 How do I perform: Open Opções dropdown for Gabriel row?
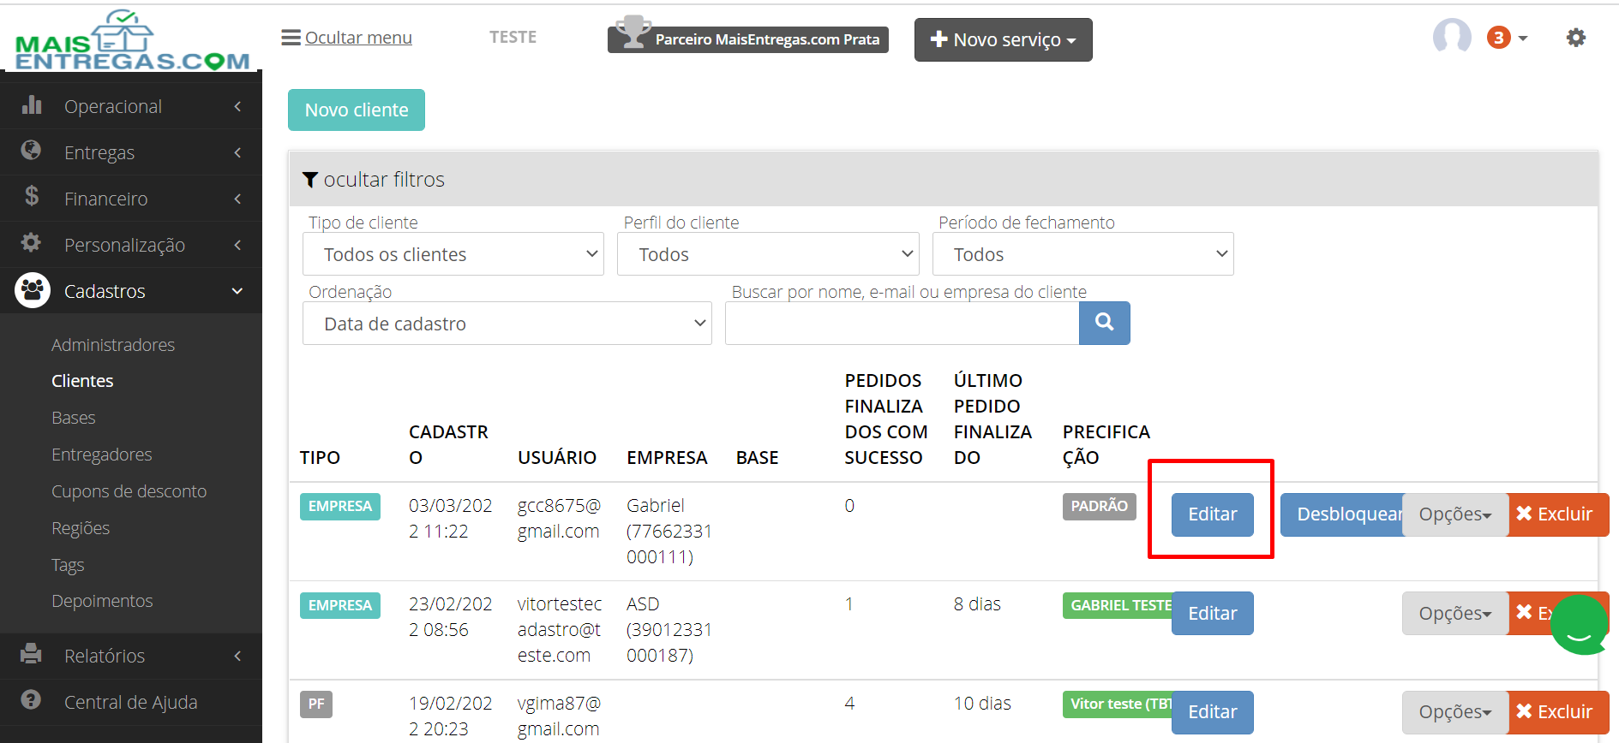pos(1455,514)
